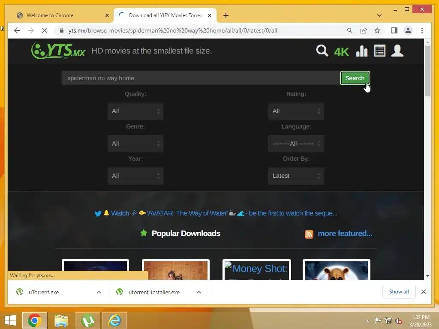Open Genre dropdown
Screen dimensions: 439x329
point(135,144)
